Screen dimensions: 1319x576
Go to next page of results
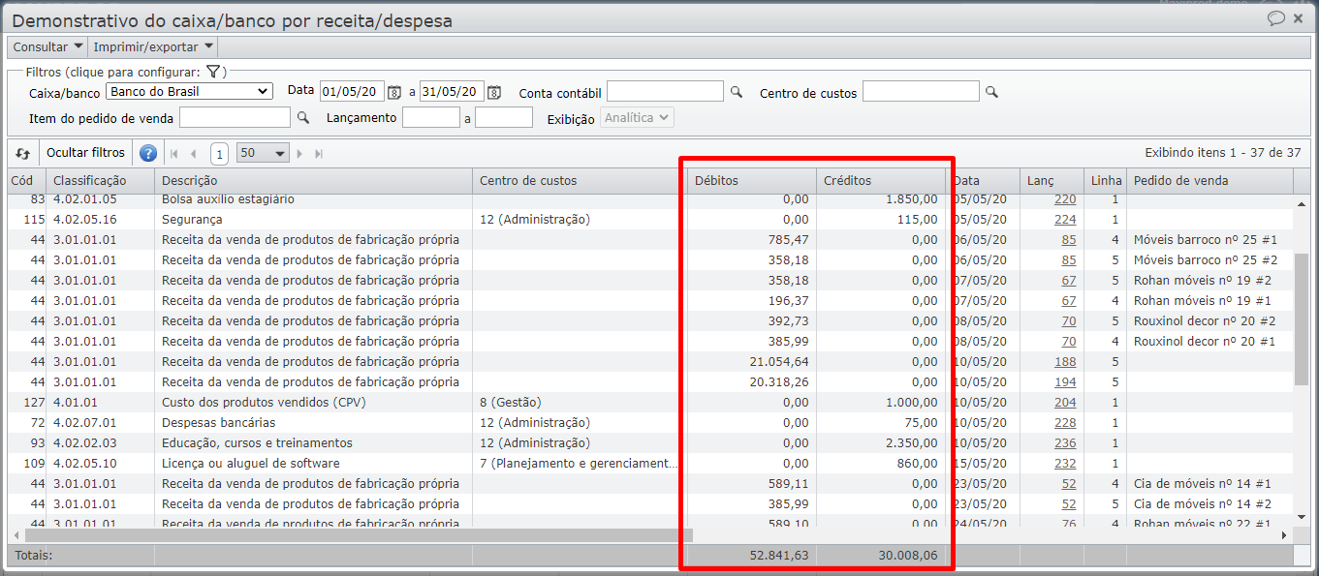pyautogui.click(x=299, y=153)
